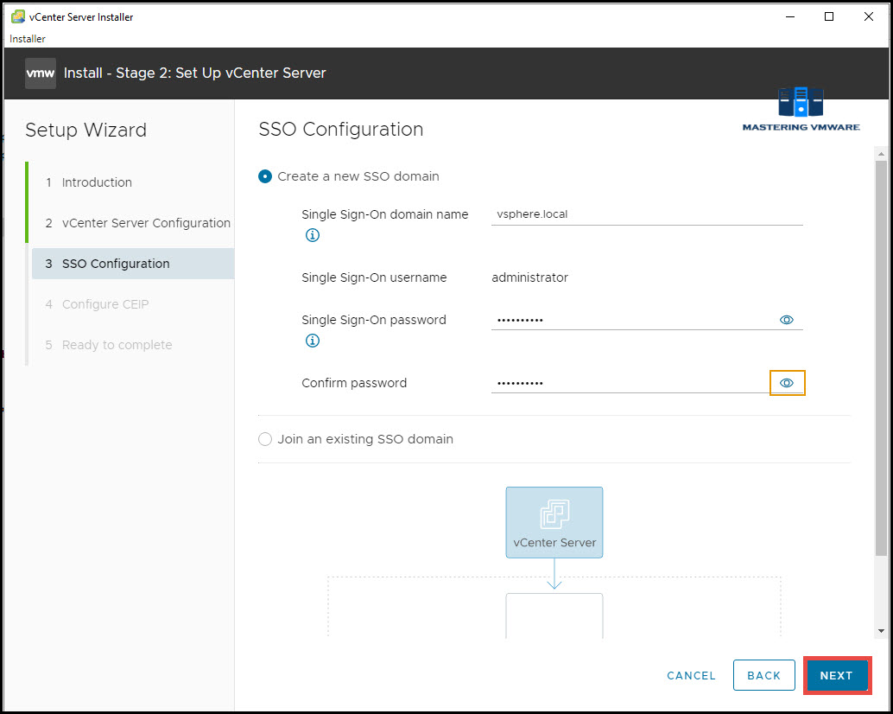Viewport: 893px width, 714px height.
Task: Open the Installer menu
Action: click(x=28, y=39)
